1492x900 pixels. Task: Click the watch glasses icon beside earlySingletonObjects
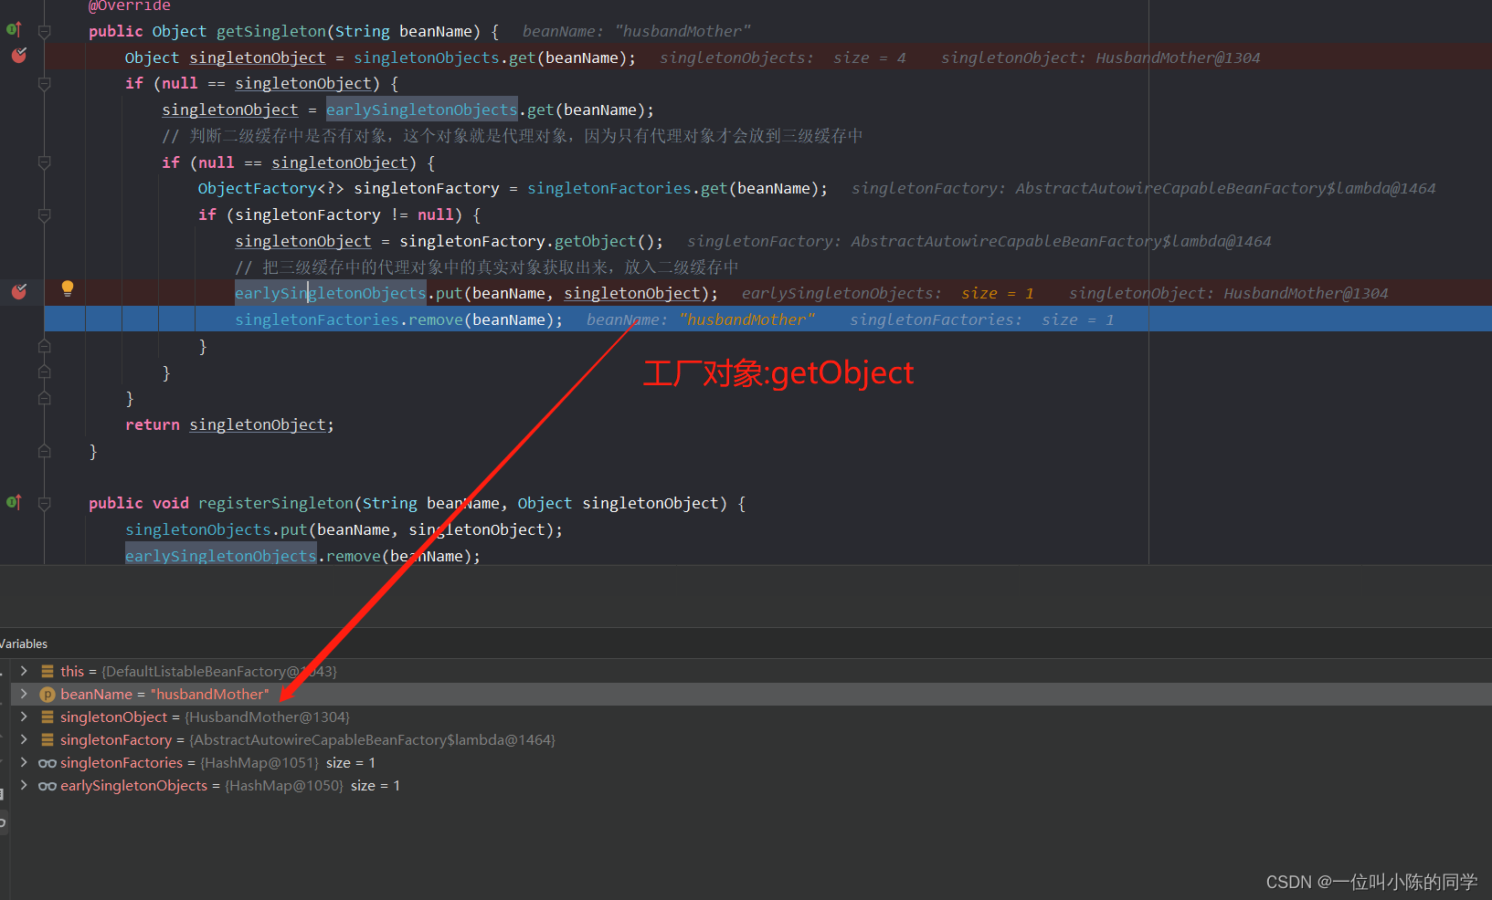48,786
